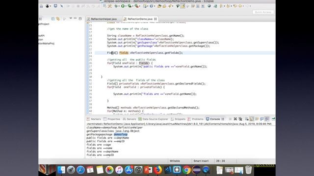Open the Data Source Explorer tab
Viewport: 314px width, 176px height.
pos(153,119)
